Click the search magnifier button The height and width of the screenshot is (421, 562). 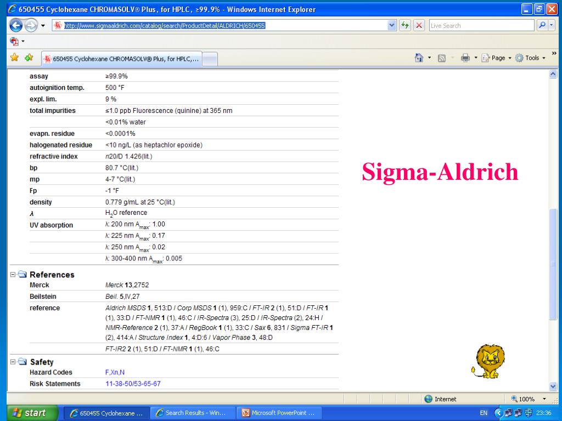coord(542,25)
